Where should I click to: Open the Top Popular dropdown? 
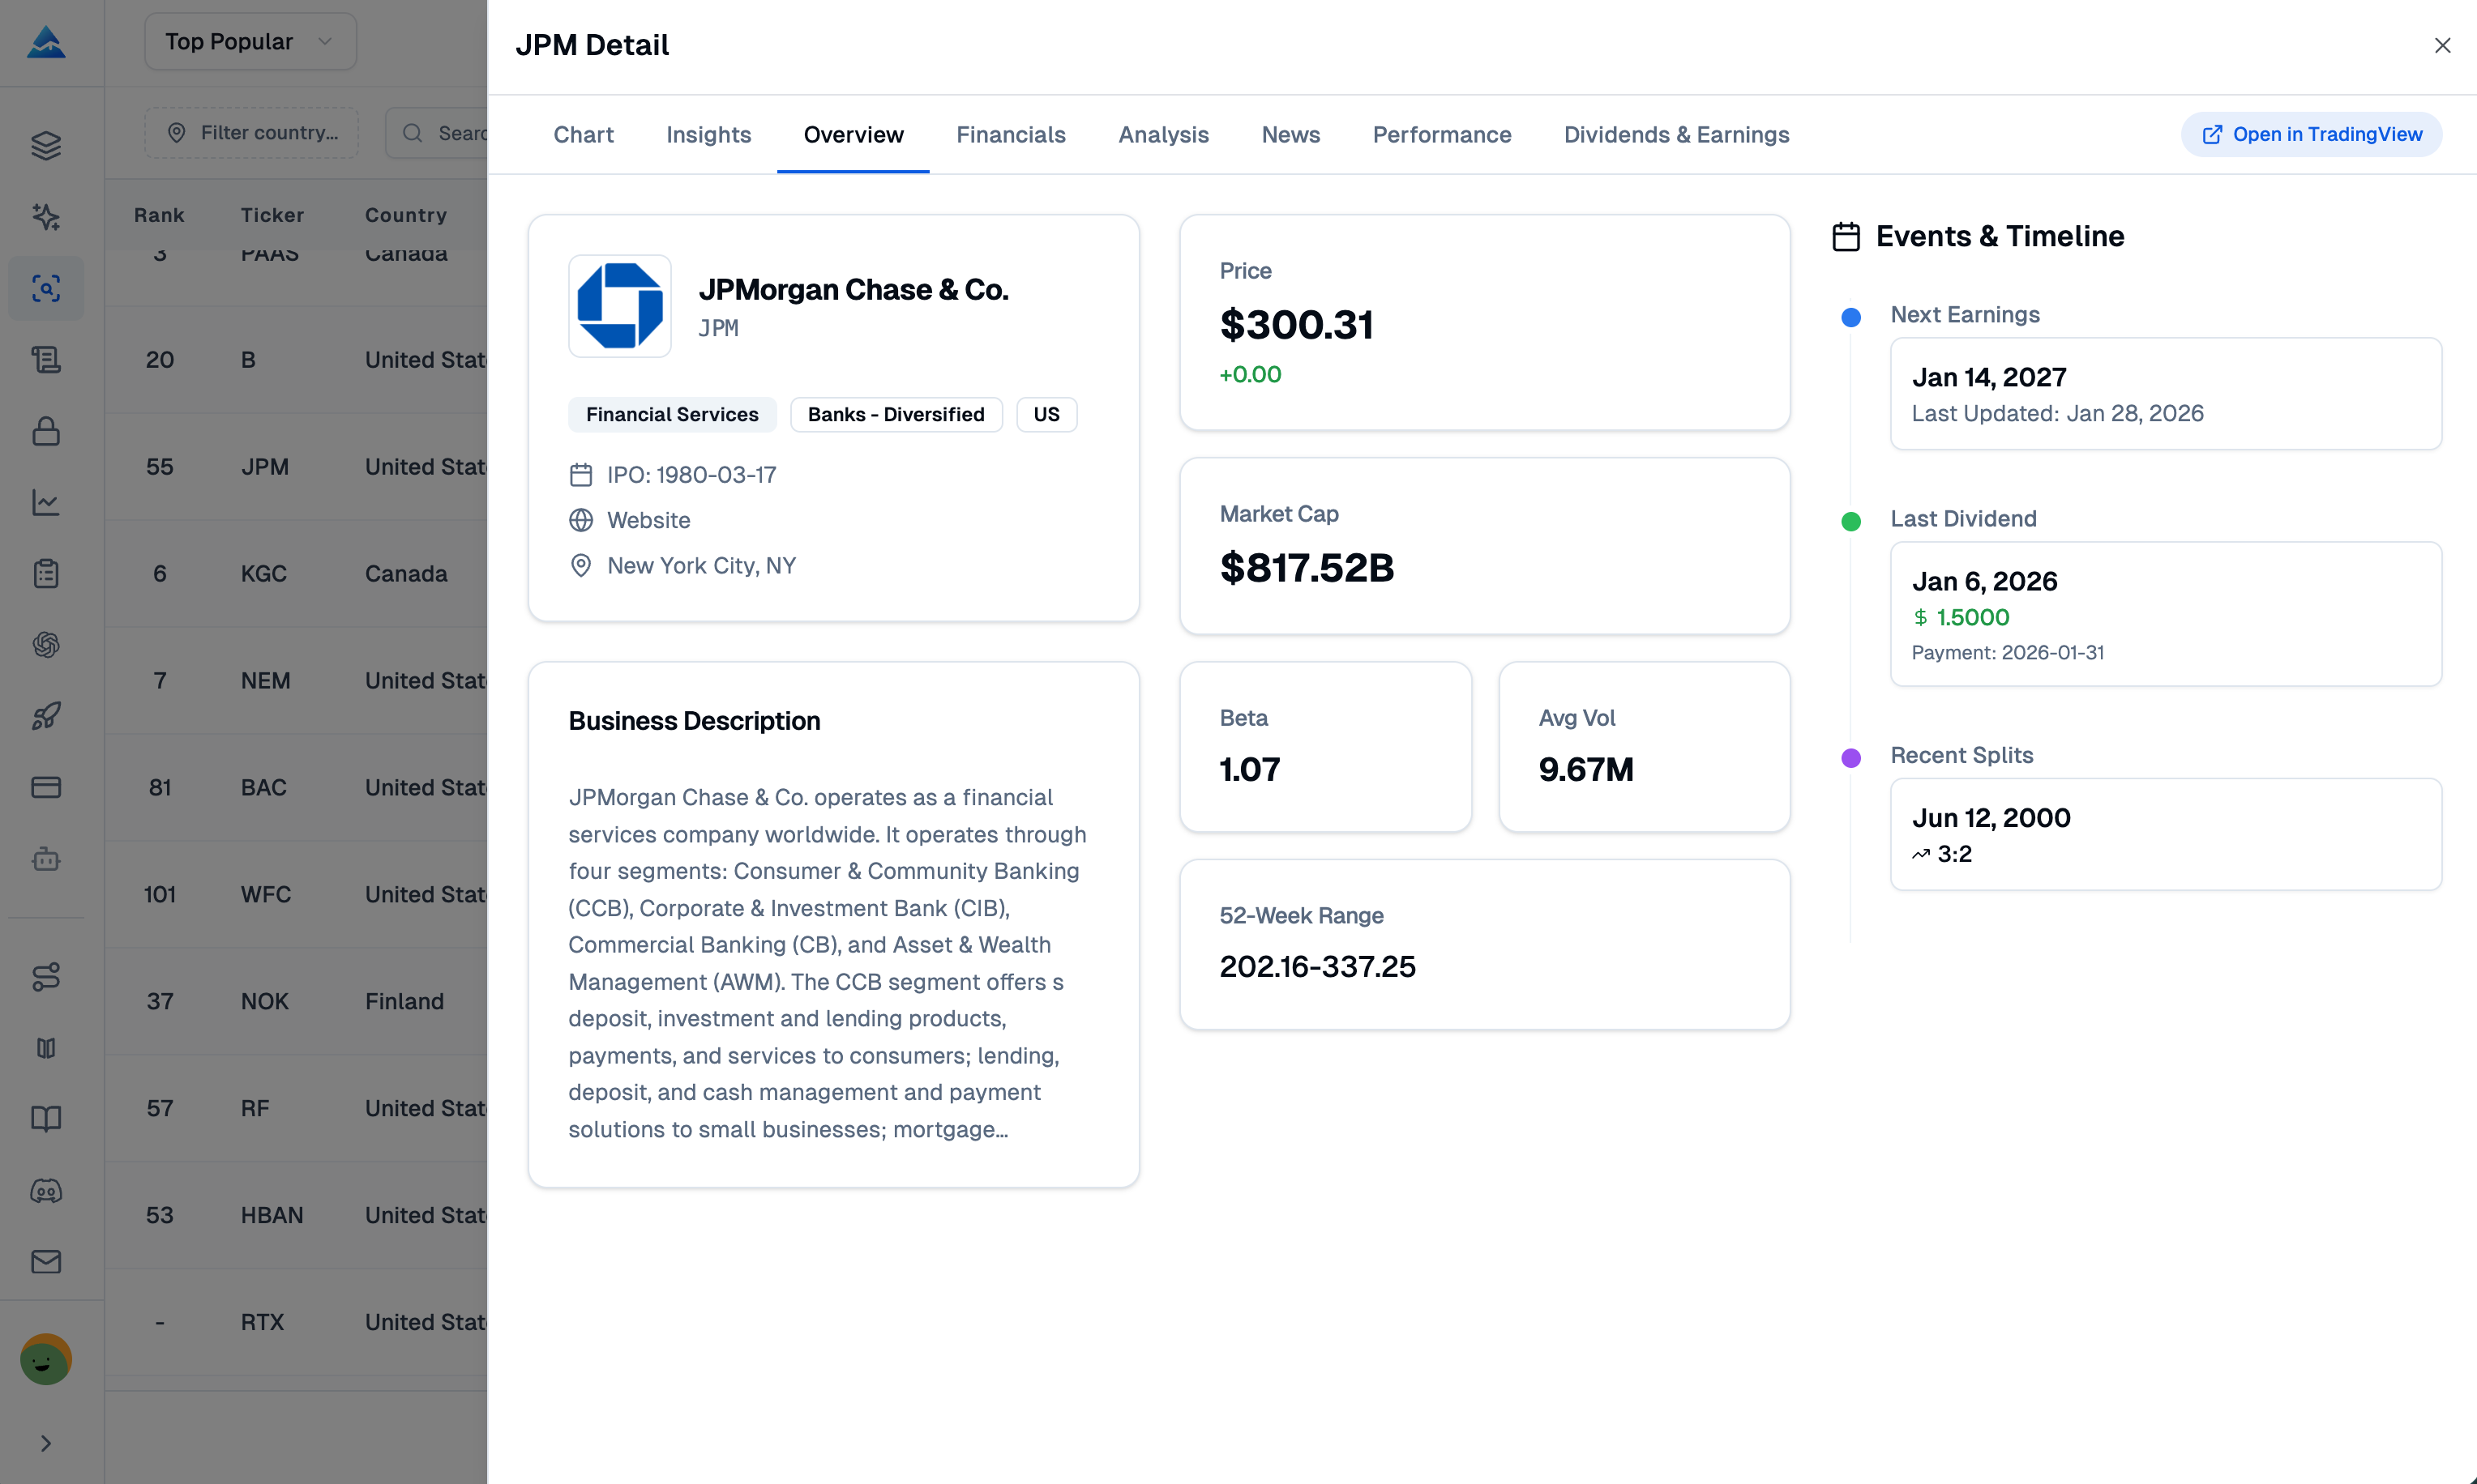click(x=250, y=41)
